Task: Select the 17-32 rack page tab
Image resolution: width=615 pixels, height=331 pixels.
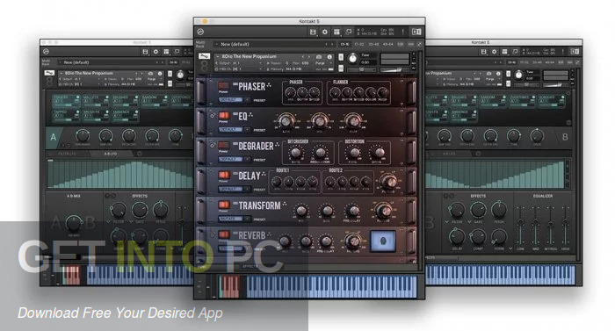Action: click(x=358, y=44)
